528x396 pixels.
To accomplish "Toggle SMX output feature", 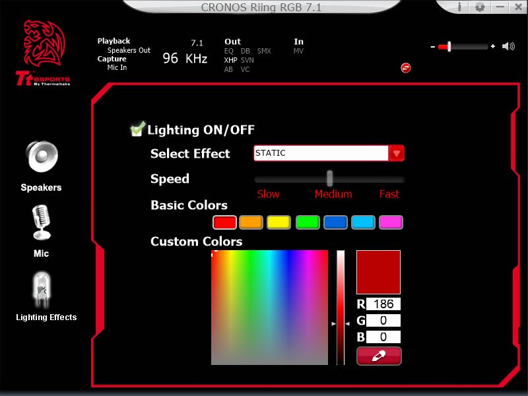I will coord(264,51).
